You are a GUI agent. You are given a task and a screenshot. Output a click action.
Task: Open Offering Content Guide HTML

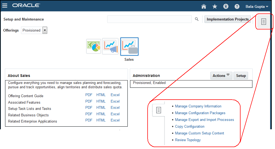tap(101, 95)
